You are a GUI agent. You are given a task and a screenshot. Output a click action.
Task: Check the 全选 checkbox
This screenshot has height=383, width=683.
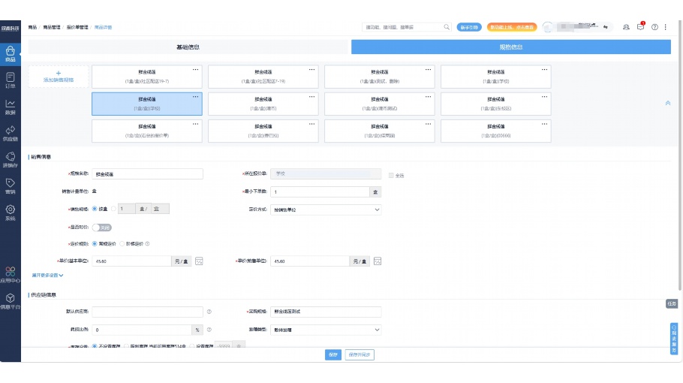pyautogui.click(x=391, y=175)
